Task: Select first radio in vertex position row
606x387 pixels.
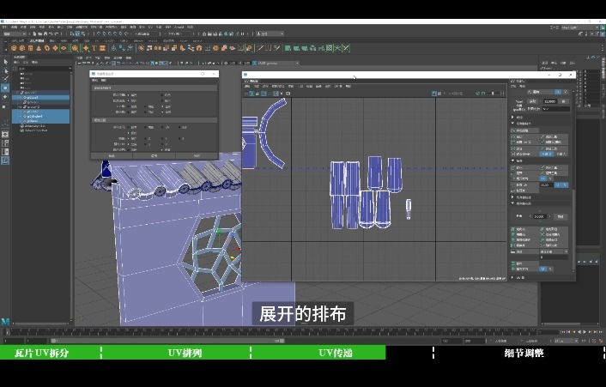Action: [x=129, y=95]
